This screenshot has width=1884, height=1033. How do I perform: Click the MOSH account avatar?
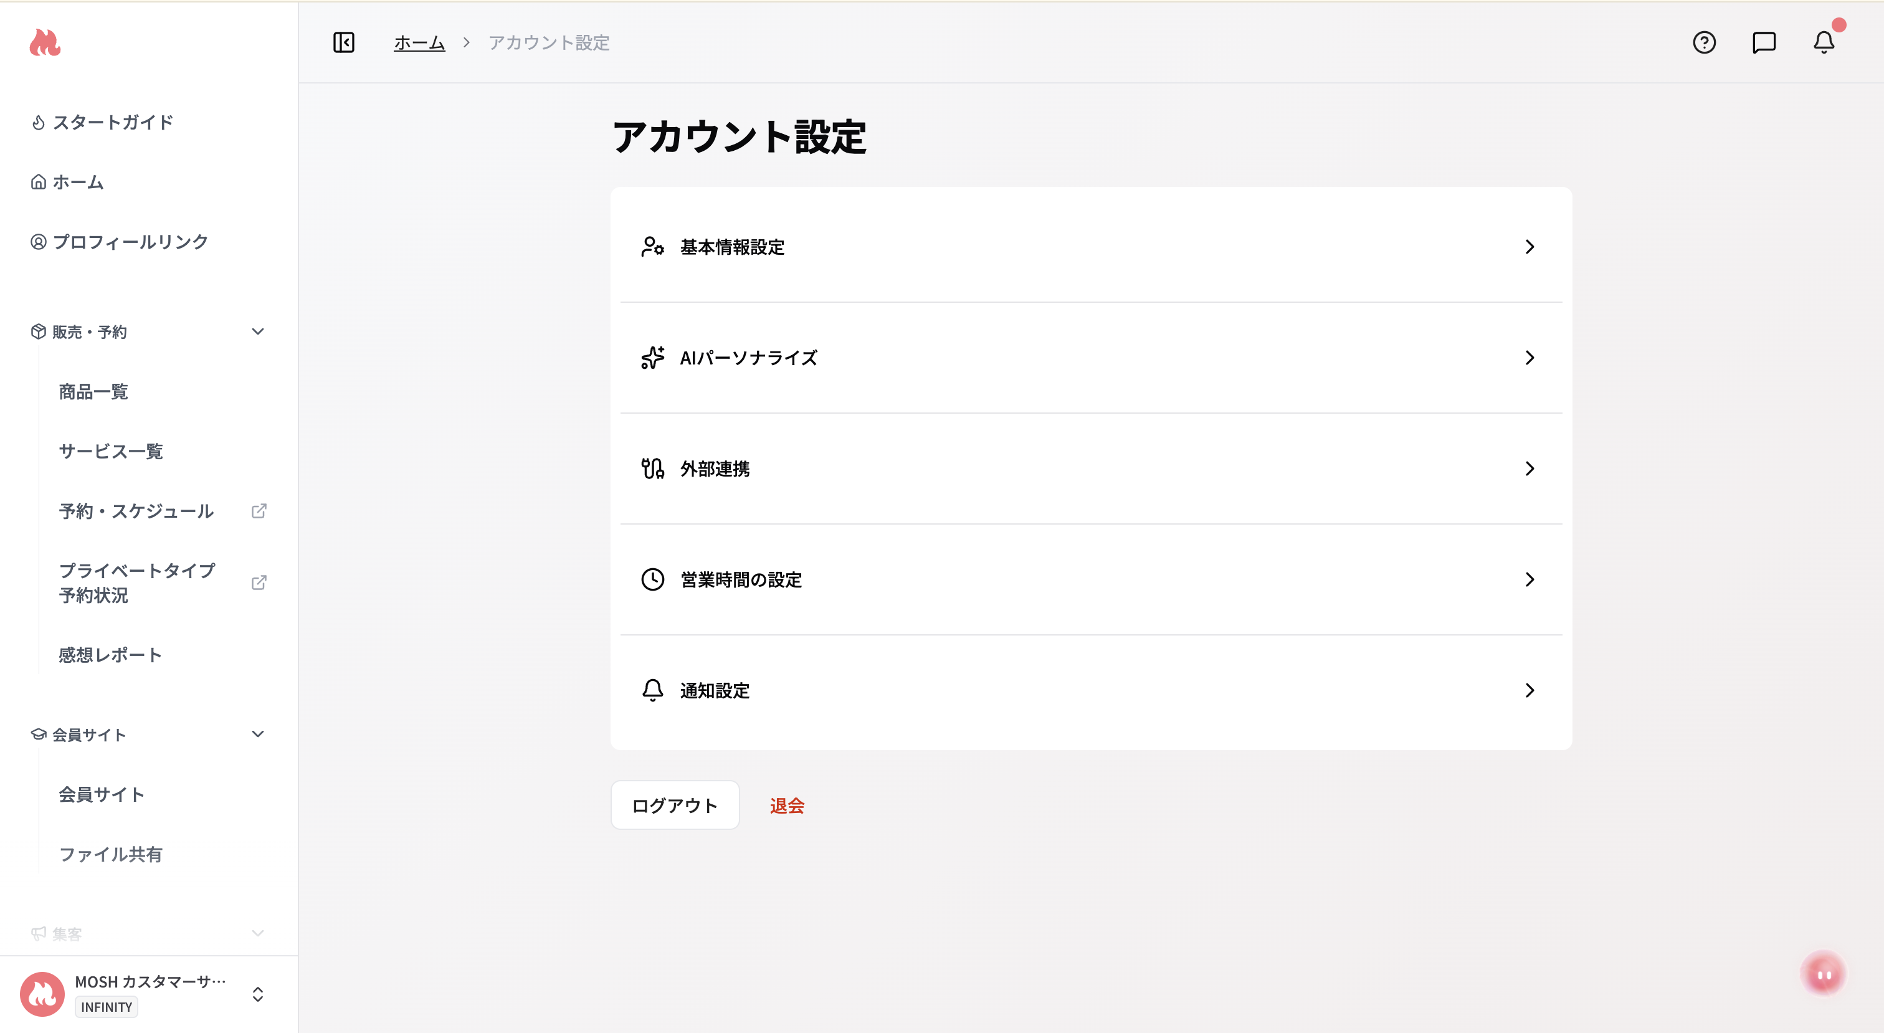[42, 994]
